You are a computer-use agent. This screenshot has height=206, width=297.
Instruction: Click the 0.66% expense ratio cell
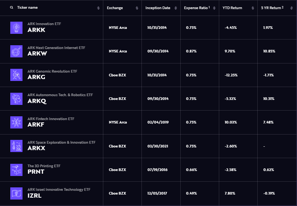click(191, 170)
